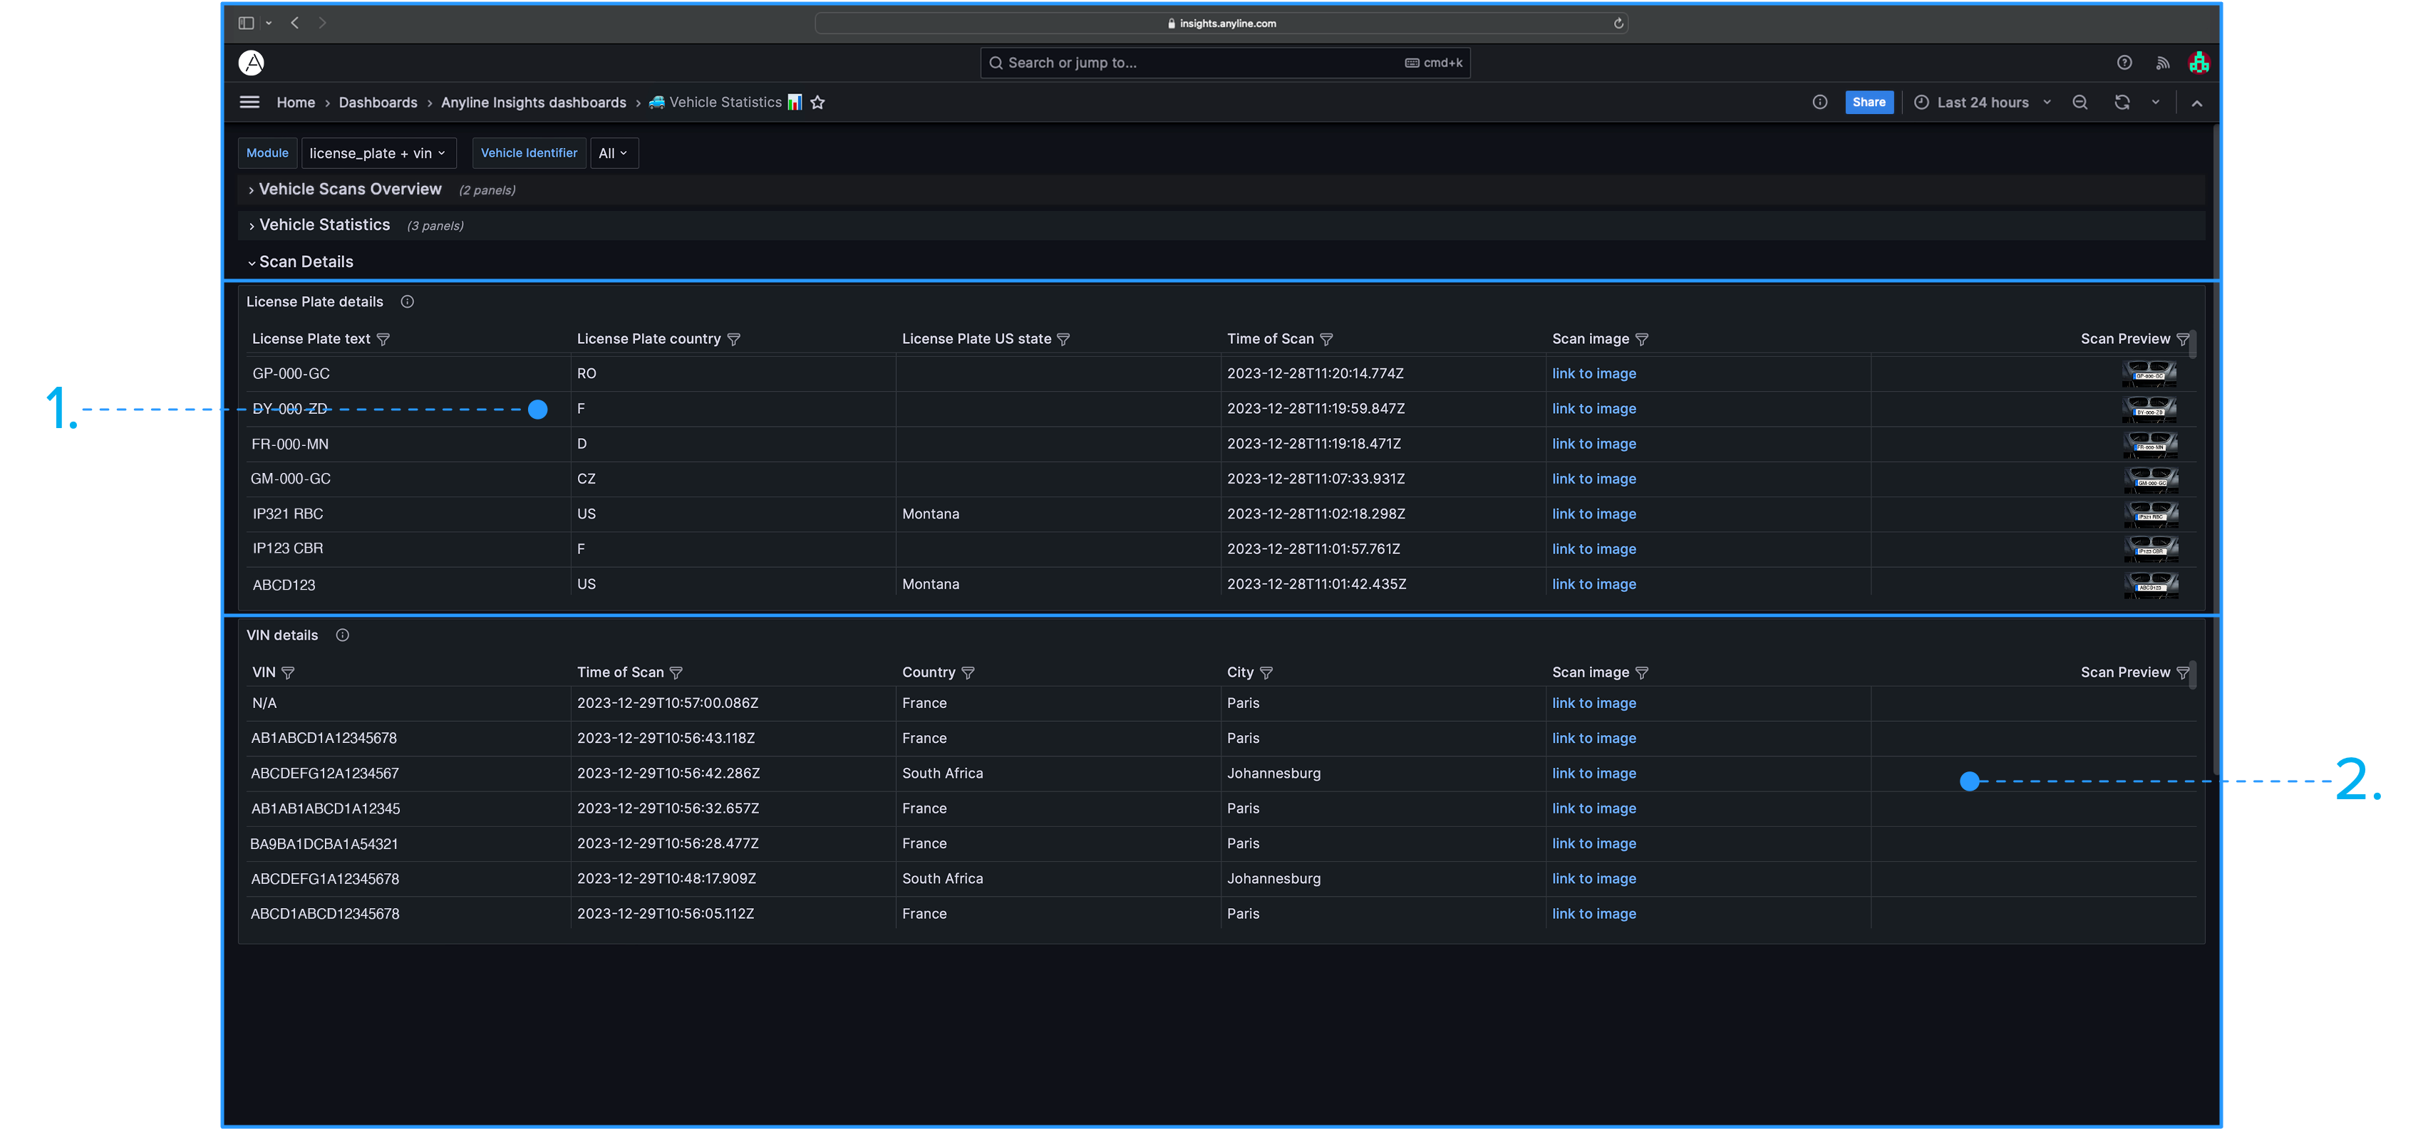Open the Vehicle Identifier All dropdown
This screenshot has width=2423, height=1129.
tap(614, 153)
